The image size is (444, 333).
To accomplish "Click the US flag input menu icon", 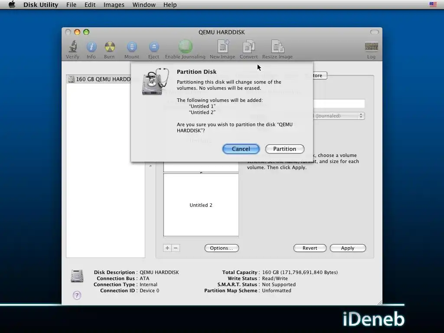I will [433, 4].
